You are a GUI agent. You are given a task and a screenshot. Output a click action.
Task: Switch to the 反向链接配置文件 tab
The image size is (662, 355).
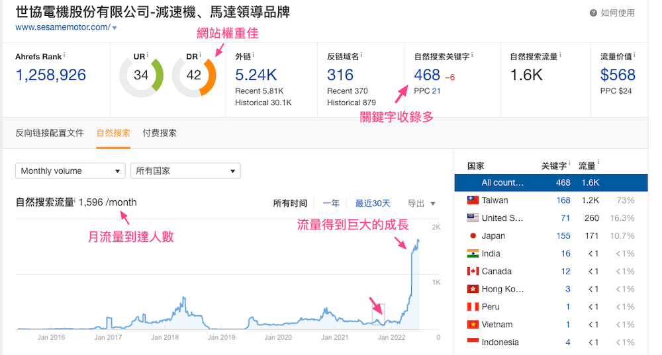pyautogui.click(x=50, y=134)
